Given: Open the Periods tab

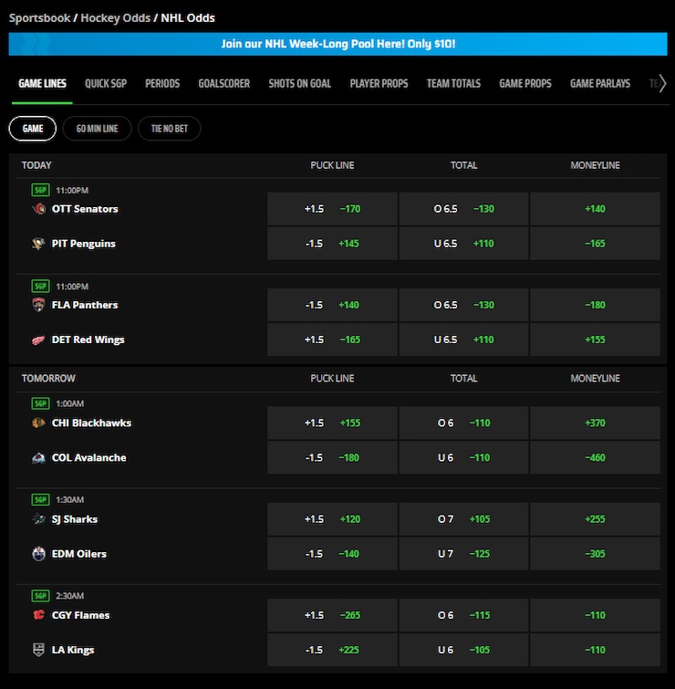Looking at the screenshot, I should point(162,83).
